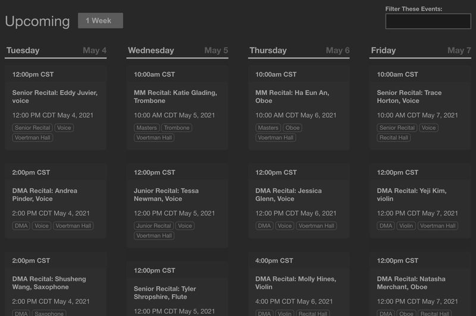Click 10:00 AM CDT May 7, 2021 text
The width and height of the screenshot is (476, 316).
point(418,115)
